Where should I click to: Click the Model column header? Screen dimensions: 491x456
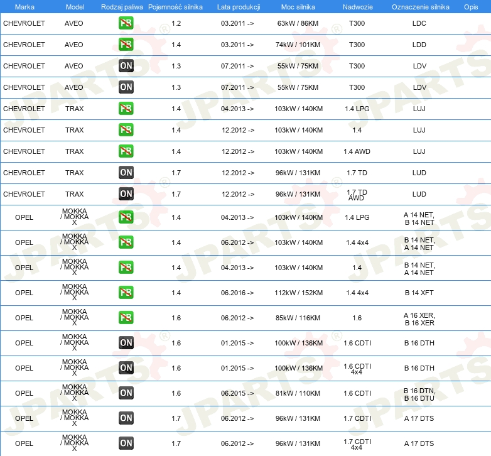point(75,7)
